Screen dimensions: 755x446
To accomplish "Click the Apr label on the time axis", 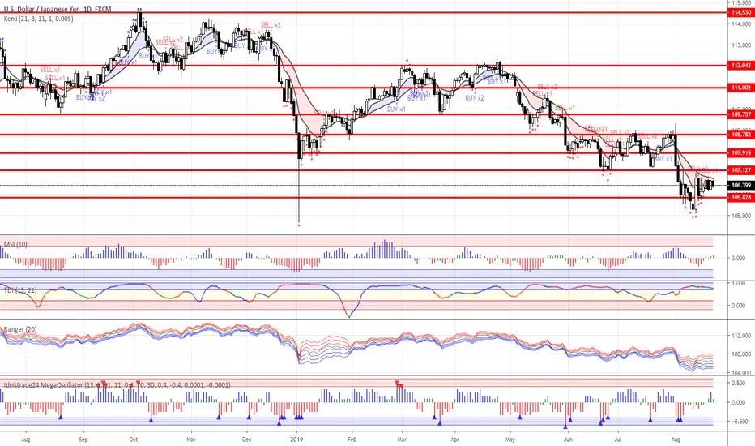I will (454, 440).
